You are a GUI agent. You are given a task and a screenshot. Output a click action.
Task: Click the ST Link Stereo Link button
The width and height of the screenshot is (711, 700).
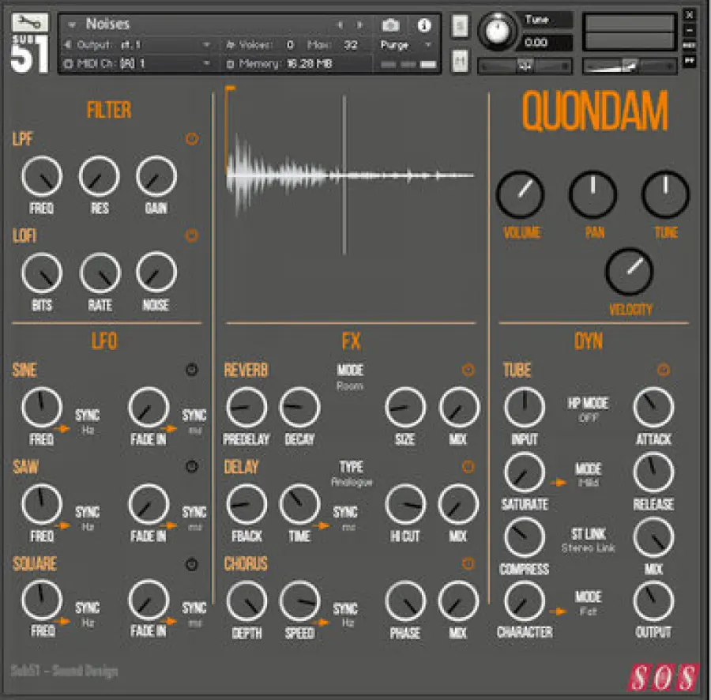pyautogui.click(x=589, y=548)
